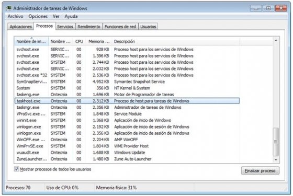Switch to the Servicios tab
The width and height of the screenshot is (293, 196).
click(65, 27)
